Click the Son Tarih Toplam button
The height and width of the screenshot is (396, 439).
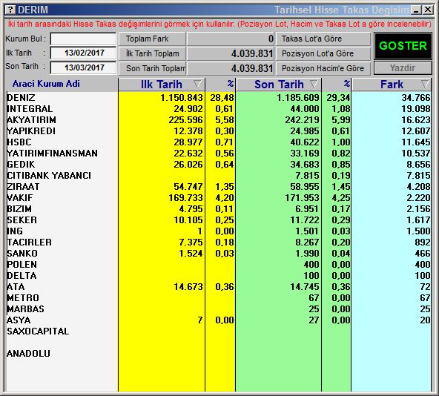[x=152, y=68]
